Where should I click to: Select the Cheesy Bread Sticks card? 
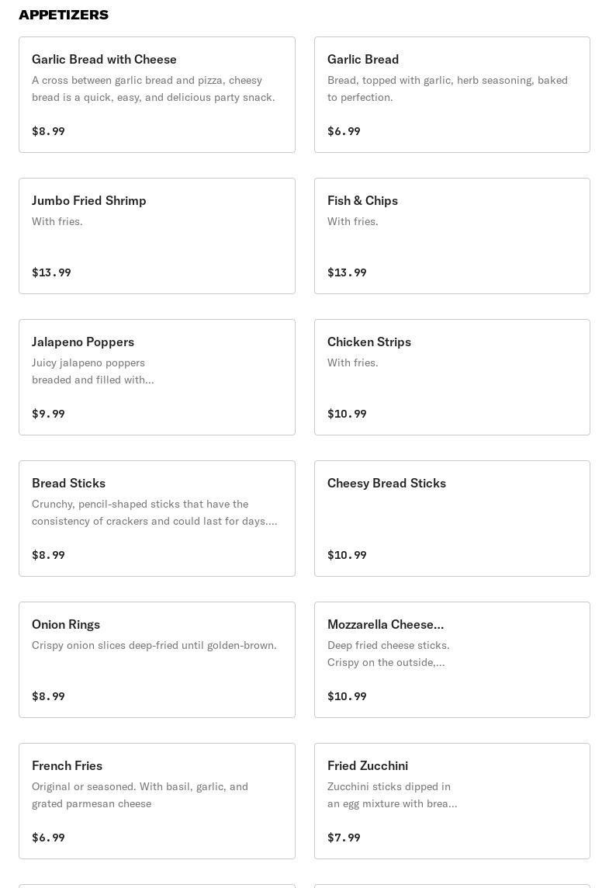(x=452, y=519)
